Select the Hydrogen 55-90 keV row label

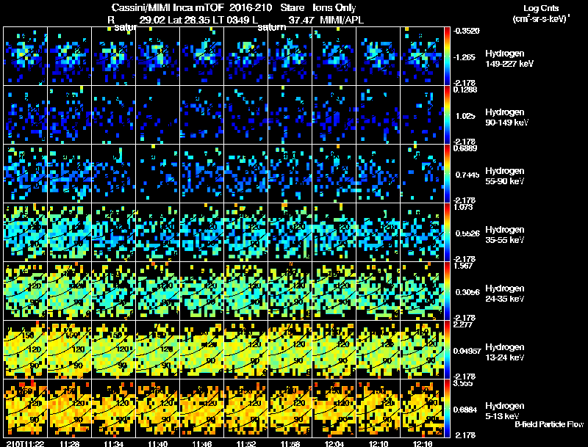point(504,175)
